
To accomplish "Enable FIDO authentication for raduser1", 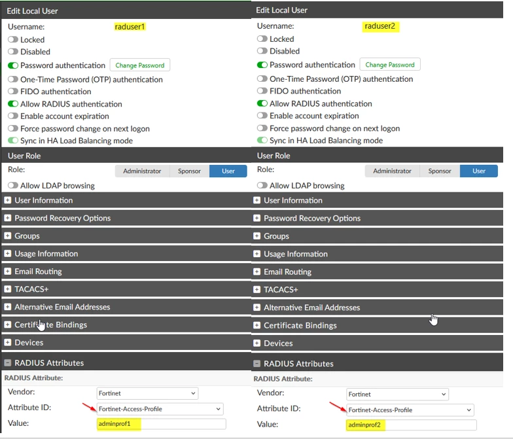I will pos(13,92).
